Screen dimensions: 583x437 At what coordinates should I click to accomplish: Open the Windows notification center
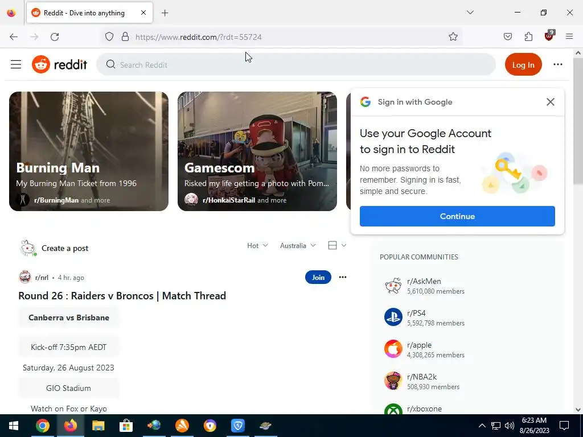coord(564,426)
